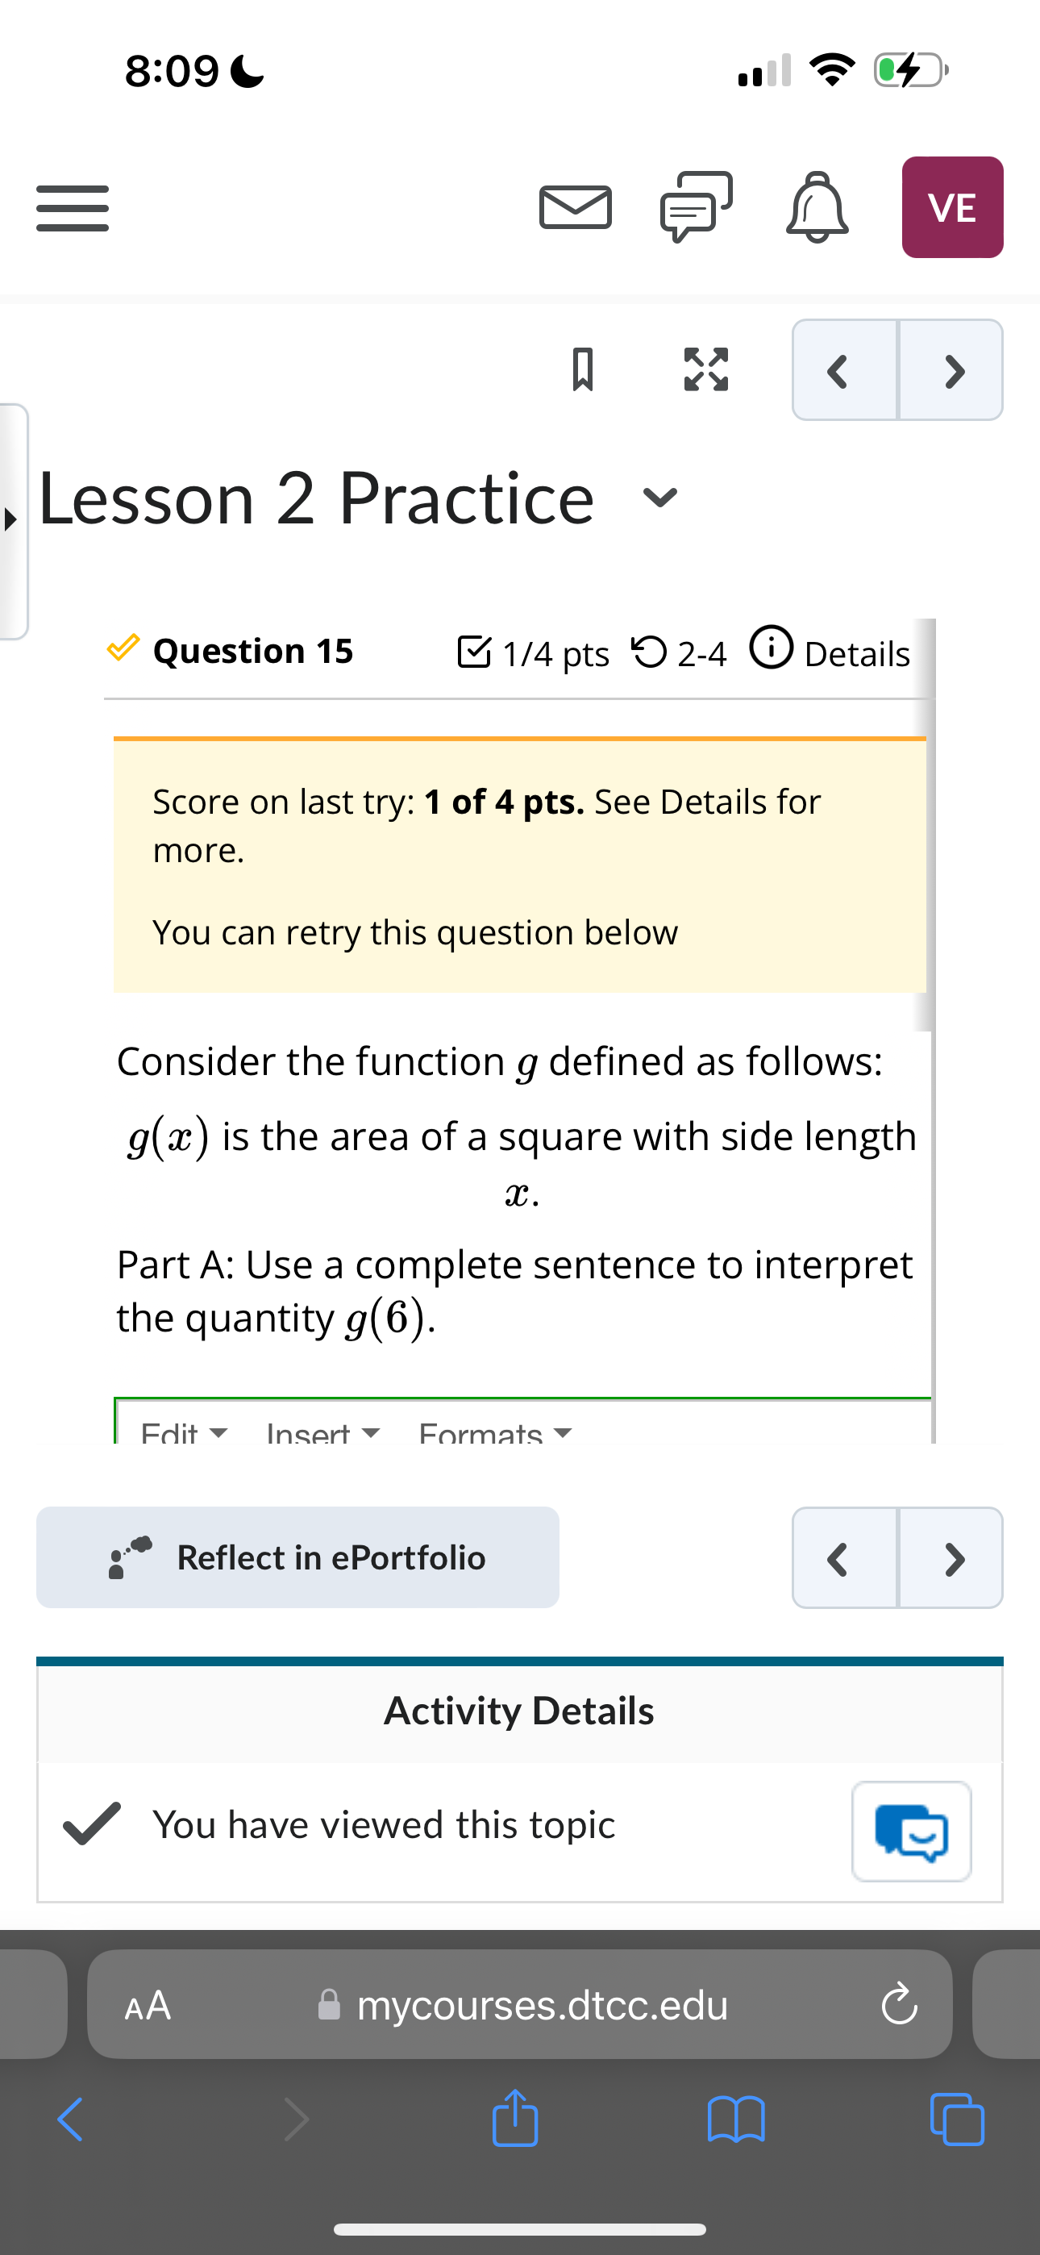Click the green checkmark beside Question 15
Viewport: 1040px width, 2255px height.
point(123,648)
